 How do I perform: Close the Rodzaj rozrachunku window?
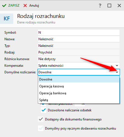pyautogui.click(x=119, y=6)
